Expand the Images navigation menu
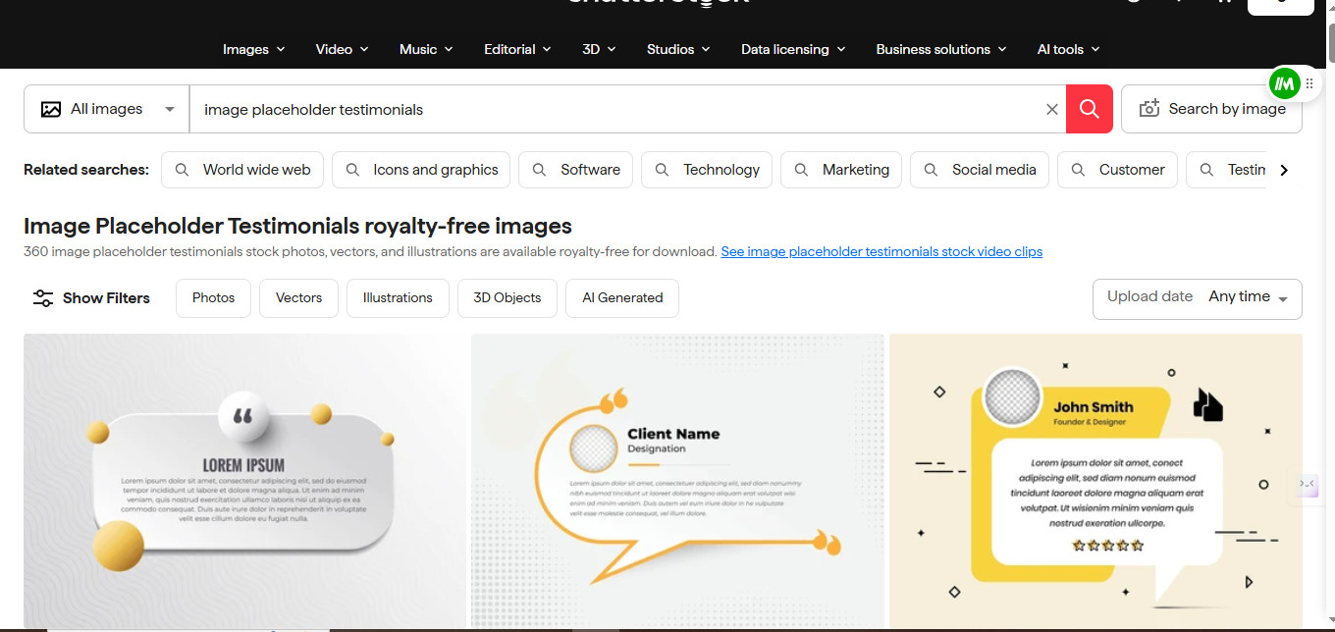1335x632 pixels. pos(253,49)
